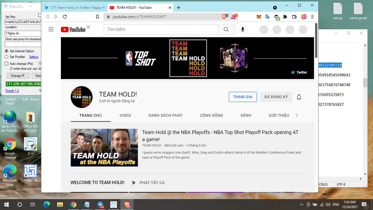Enable Auto change IP(s) checkbox

[7, 63]
